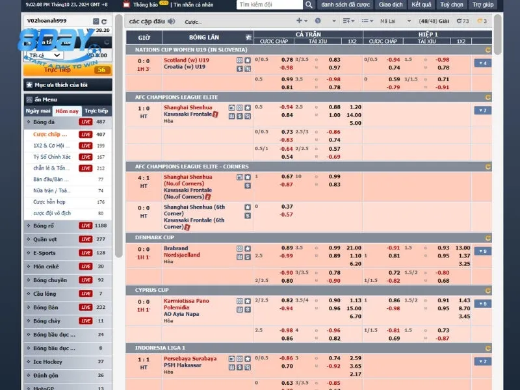Screen dimensions: 520x390
Task: Switch to the Trực tiếp tab beside Hôm nay
Action: click(96, 110)
